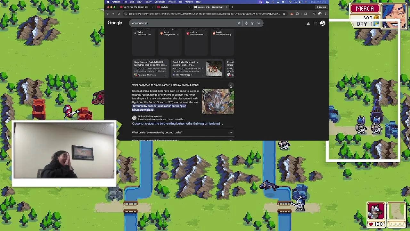Search by image with the Lens icon
This screenshot has width=410, height=231.
pos(253,23)
